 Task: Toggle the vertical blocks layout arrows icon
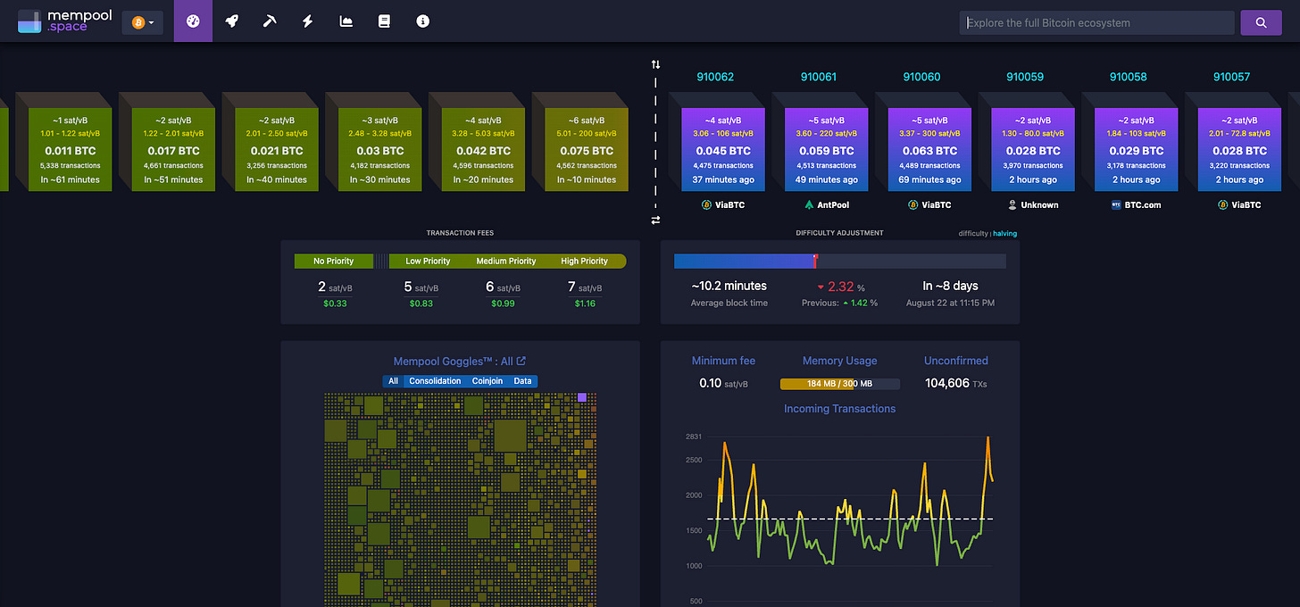tap(654, 63)
